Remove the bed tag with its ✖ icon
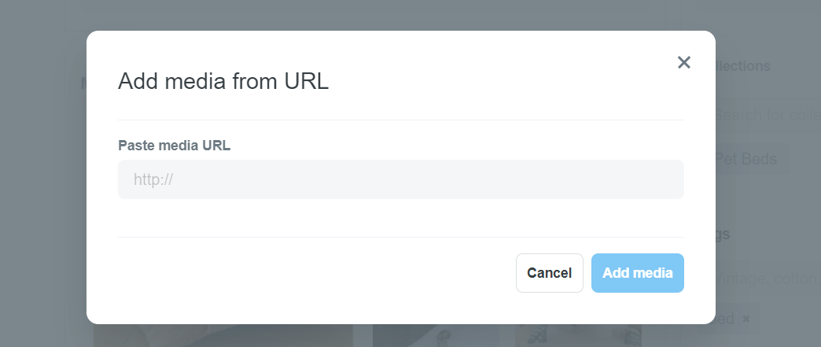The width and height of the screenshot is (821, 347). point(746,319)
